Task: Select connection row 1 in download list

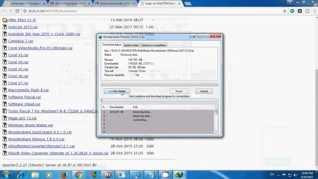Action: (158, 112)
